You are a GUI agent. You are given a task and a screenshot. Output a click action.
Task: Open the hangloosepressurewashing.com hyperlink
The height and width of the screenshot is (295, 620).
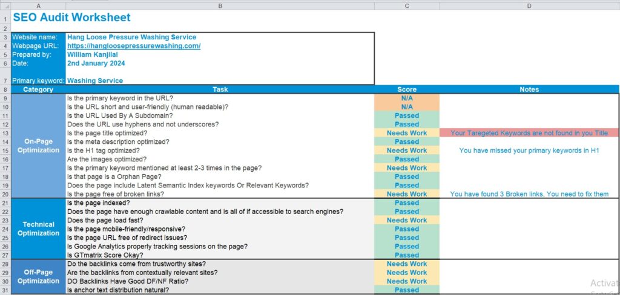click(x=134, y=46)
